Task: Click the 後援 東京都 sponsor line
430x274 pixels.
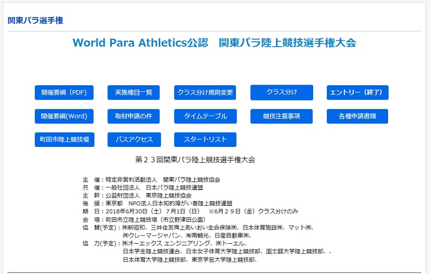Action: coord(157,203)
